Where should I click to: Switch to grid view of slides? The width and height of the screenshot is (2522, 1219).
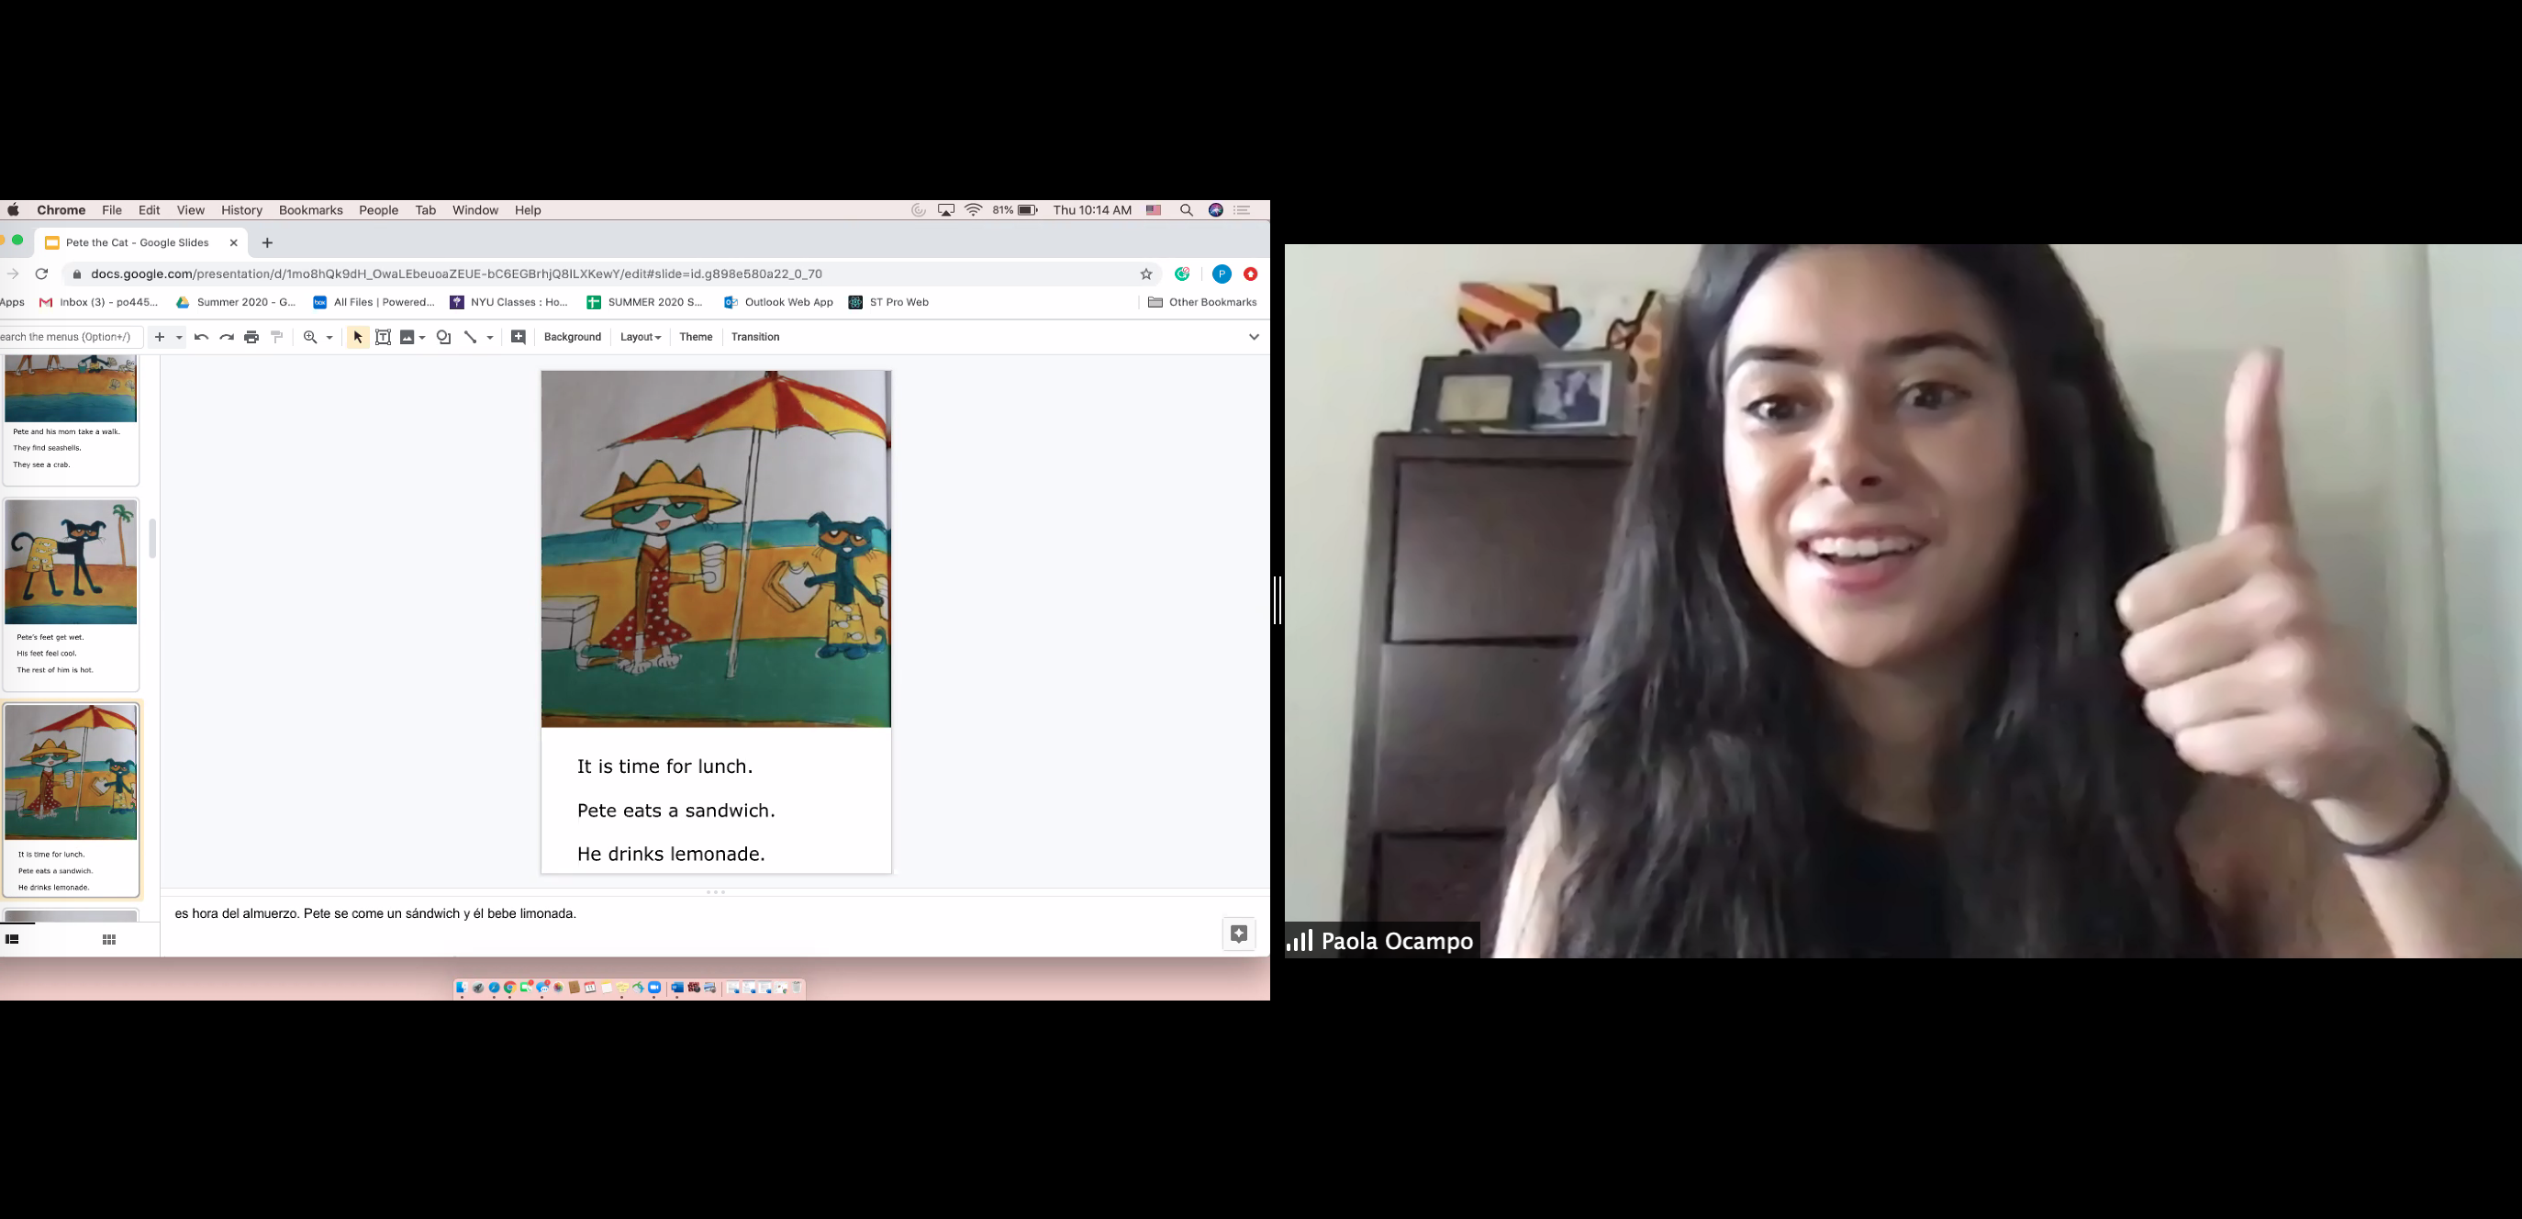(109, 940)
